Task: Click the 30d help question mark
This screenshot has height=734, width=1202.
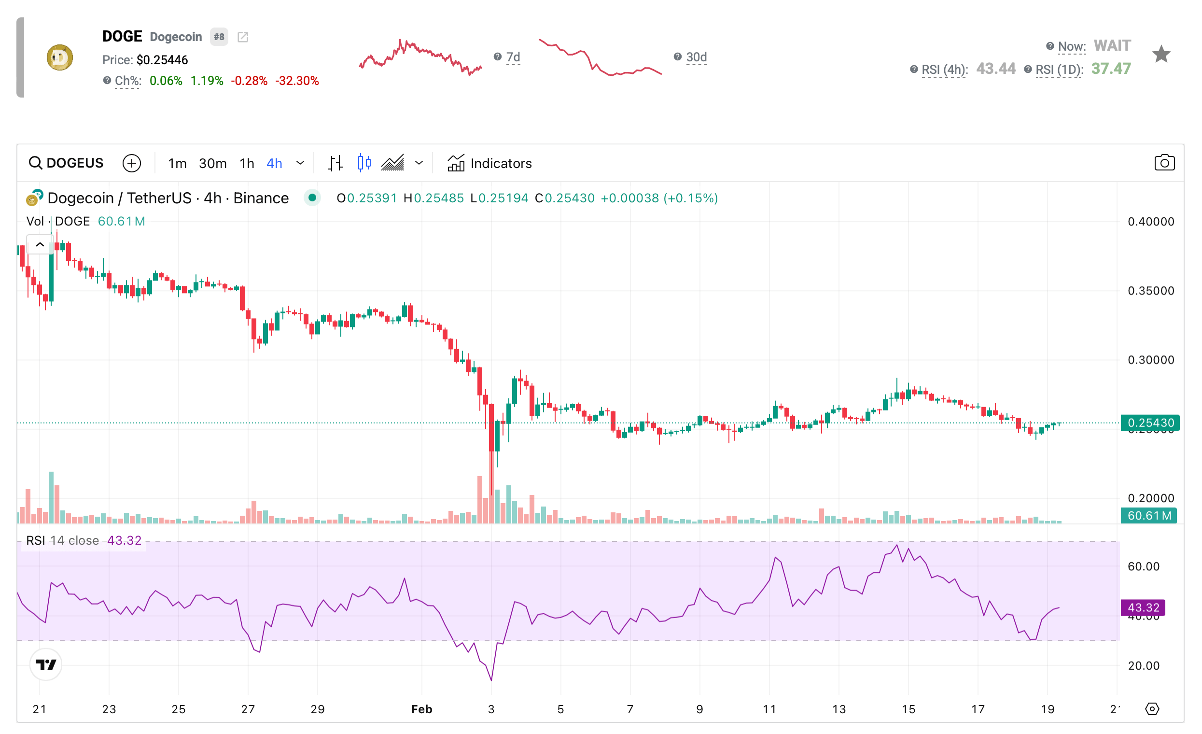Action: tap(677, 56)
